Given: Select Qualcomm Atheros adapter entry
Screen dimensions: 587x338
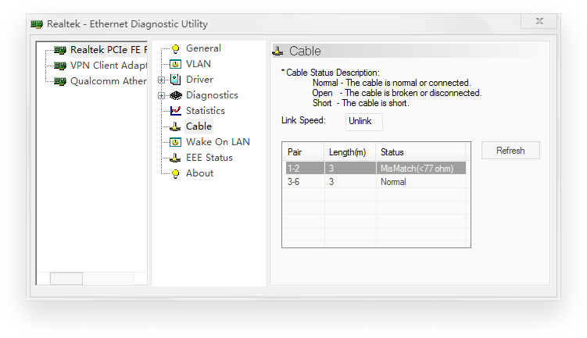Looking at the screenshot, I should (x=109, y=81).
